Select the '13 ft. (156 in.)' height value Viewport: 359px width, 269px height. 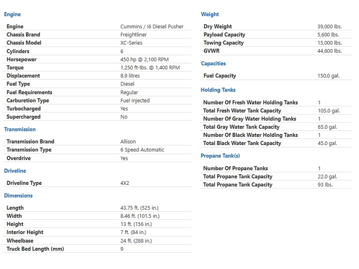[136, 224]
